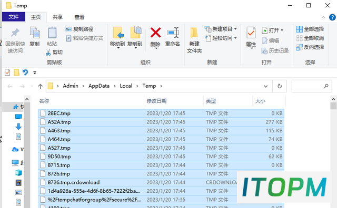Image resolution: width=337 pixels, height=208 pixels.
Task: Open This PC in navigation pane
Action: (15, 163)
